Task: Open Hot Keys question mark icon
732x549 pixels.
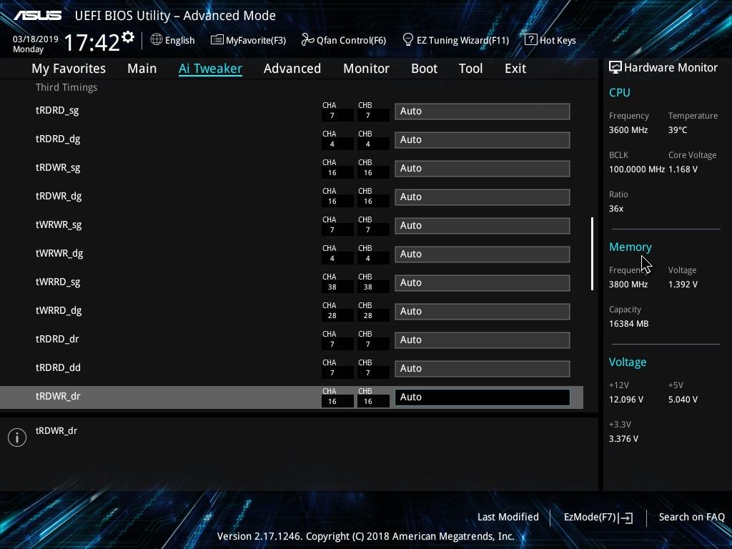Action: click(531, 40)
